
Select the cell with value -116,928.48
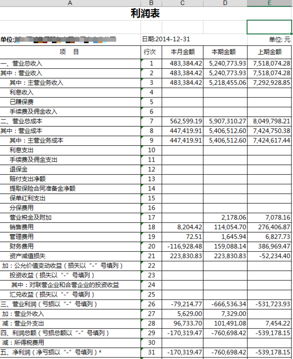point(183,246)
